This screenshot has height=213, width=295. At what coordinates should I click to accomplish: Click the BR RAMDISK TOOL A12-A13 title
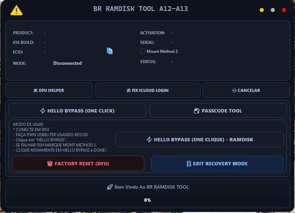(140, 9)
